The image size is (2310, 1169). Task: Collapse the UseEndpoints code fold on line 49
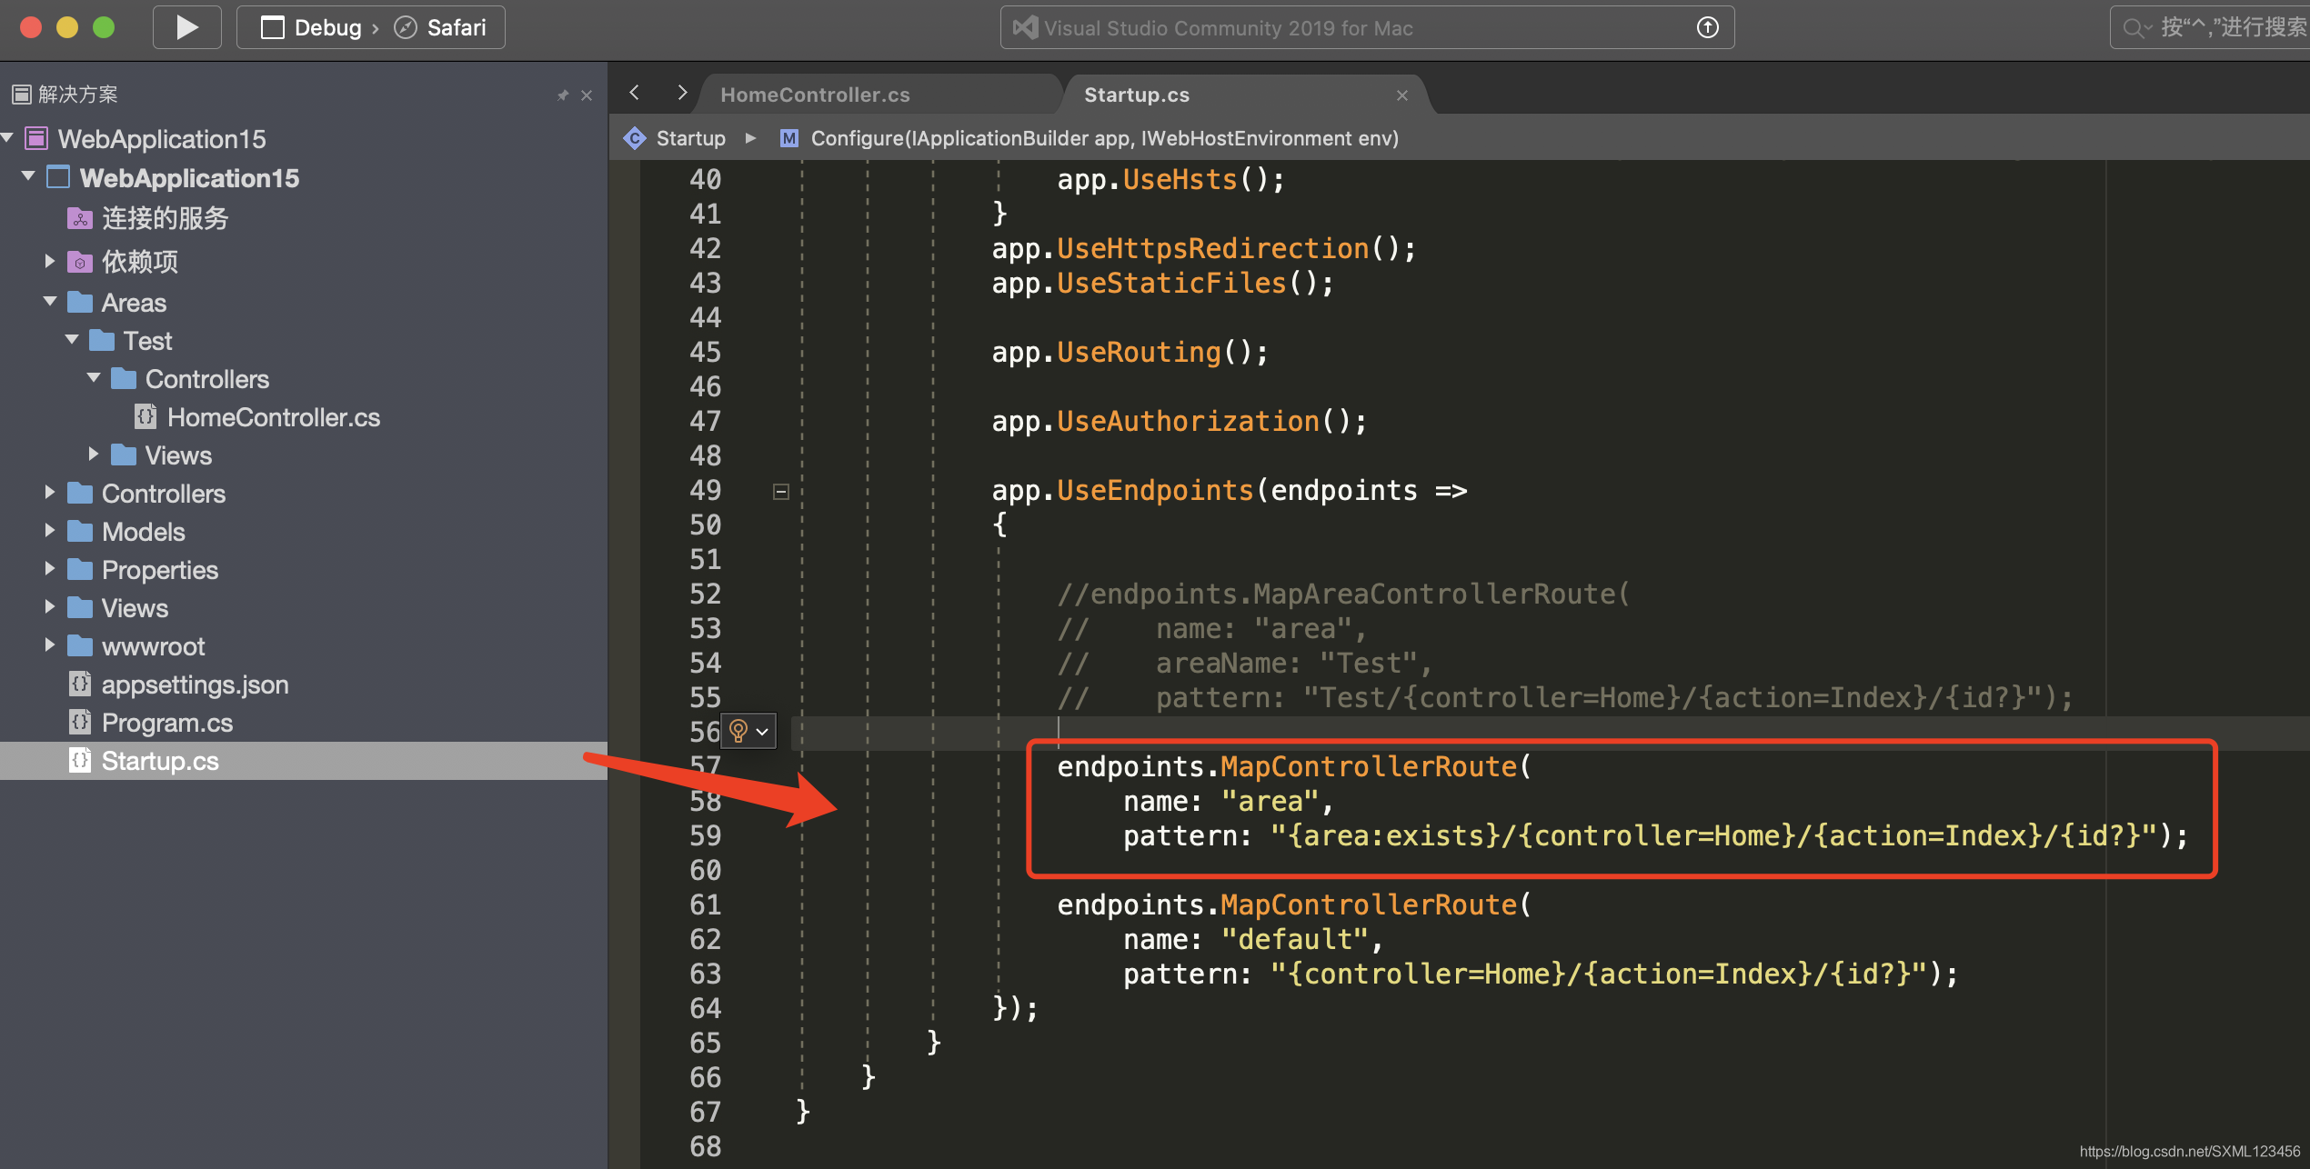coord(780,491)
